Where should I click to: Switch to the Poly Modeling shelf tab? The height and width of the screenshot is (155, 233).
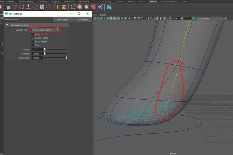(26, 2)
